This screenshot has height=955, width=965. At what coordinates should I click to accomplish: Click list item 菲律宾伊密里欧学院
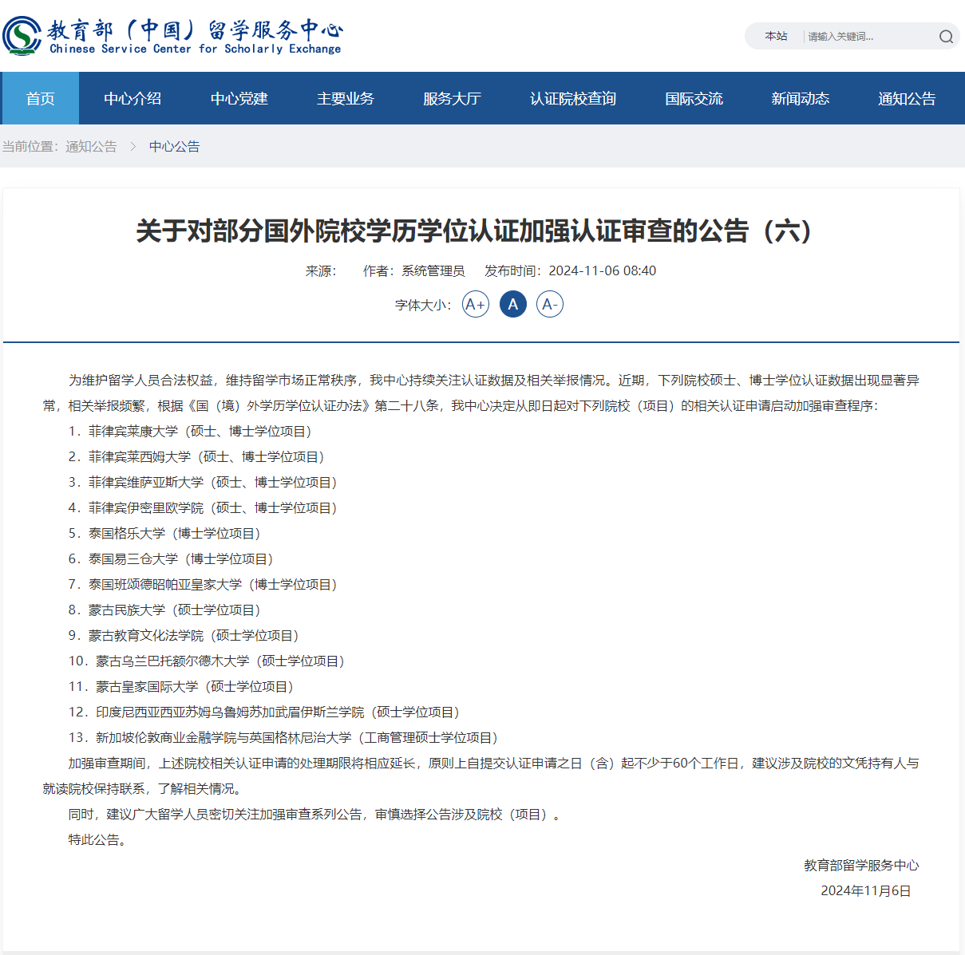click(x=203, y=508)
